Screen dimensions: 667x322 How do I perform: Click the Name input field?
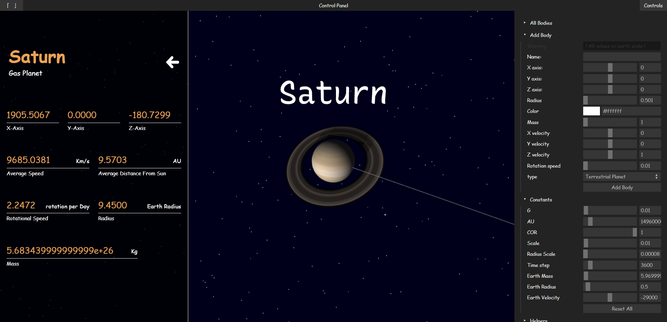click(x=622, y=57)
